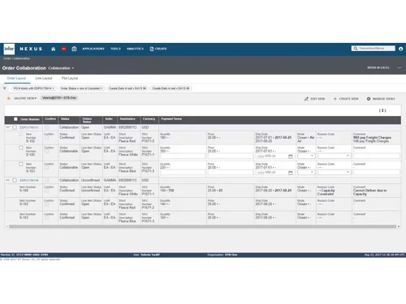Click the search magnifier icon
This screenshot has height=304, width=406.
pos(356,49)
